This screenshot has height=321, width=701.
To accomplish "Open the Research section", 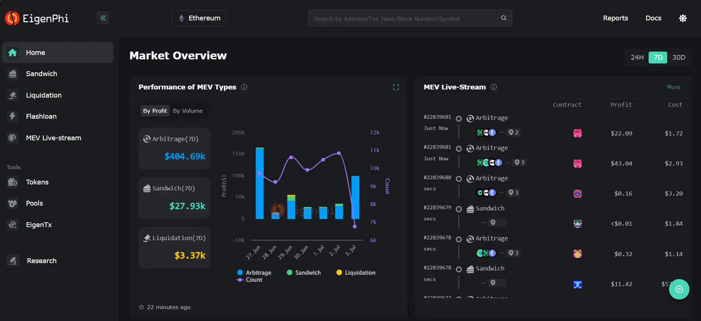I will point(41,261).
